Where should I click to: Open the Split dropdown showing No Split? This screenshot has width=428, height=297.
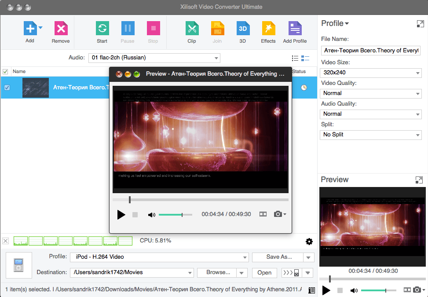pyautogui.click(x=371, y=135)
